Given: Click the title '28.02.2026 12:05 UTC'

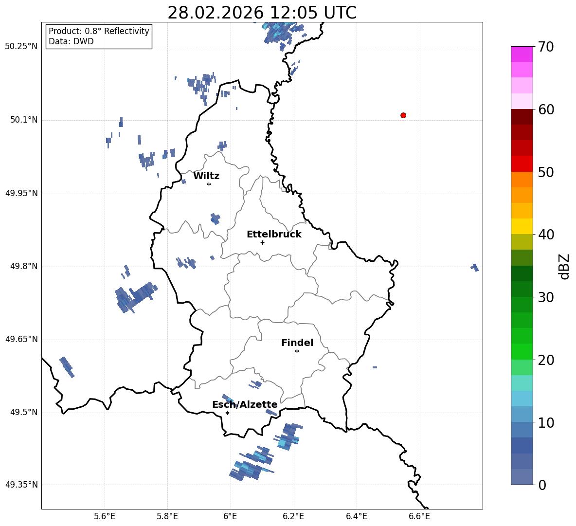Looking at the screenshot, I should click(x=262, y=13).
